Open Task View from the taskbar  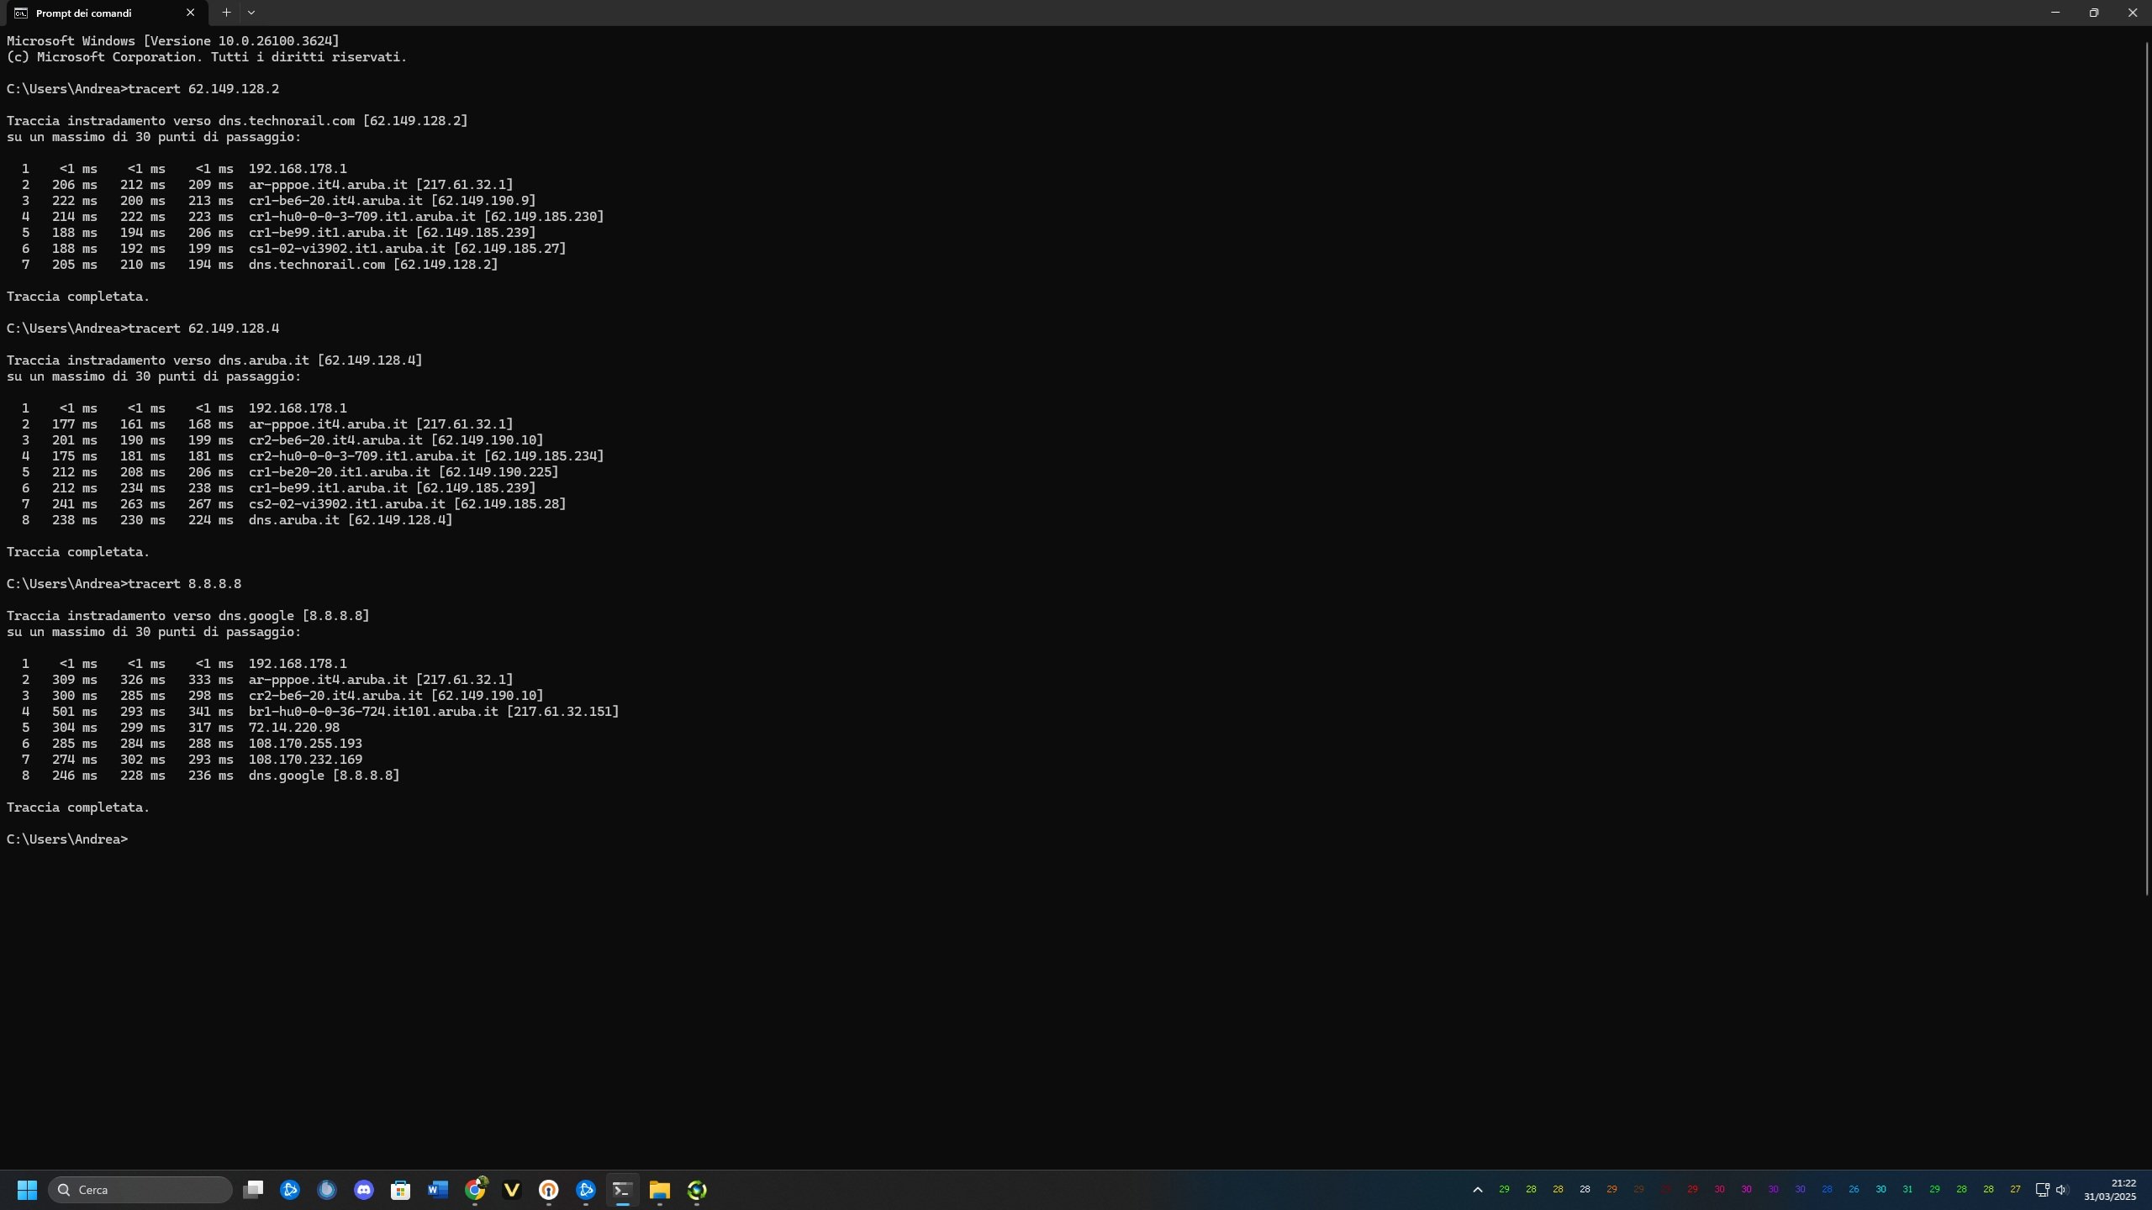pos(253,1190)
